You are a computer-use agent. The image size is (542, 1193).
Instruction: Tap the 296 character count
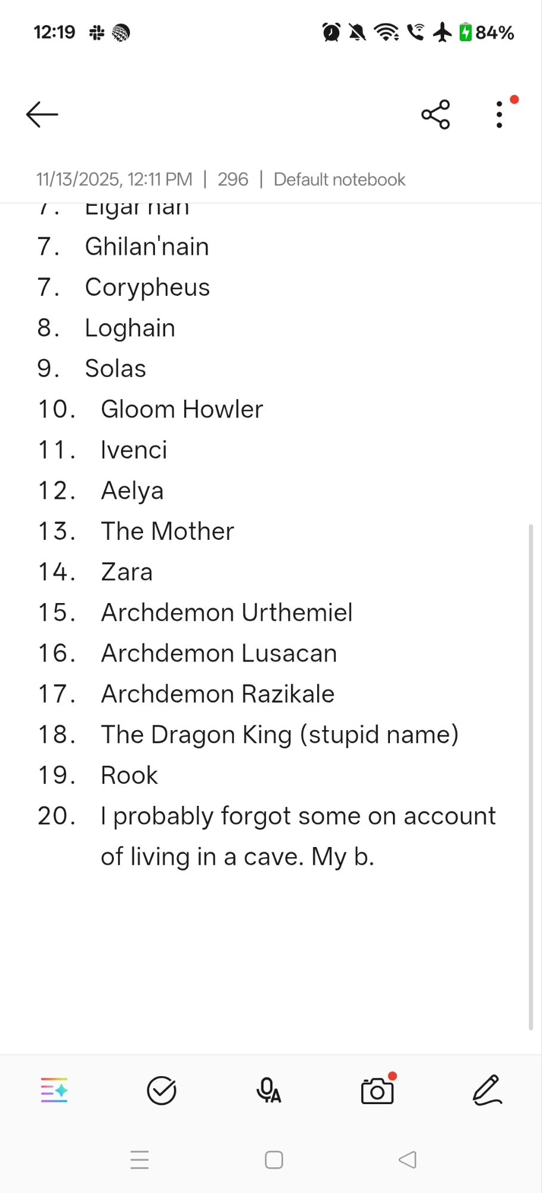233,180
